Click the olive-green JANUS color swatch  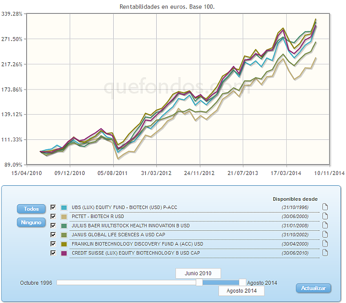[64, 235]
